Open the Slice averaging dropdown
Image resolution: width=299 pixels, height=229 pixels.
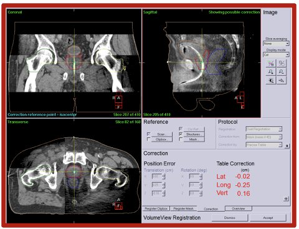point(276,44)
